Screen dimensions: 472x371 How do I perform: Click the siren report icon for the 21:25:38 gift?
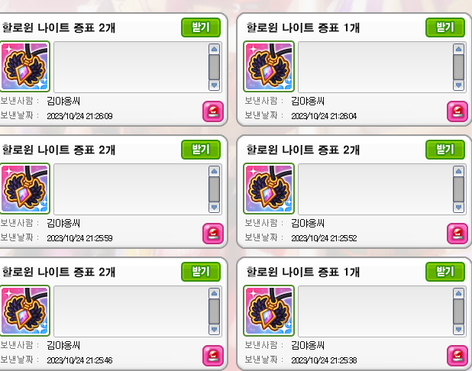pos(457,356)
